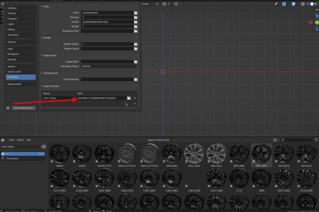
Task: Open the Keymap preferences tab
Action: [21, 59]
